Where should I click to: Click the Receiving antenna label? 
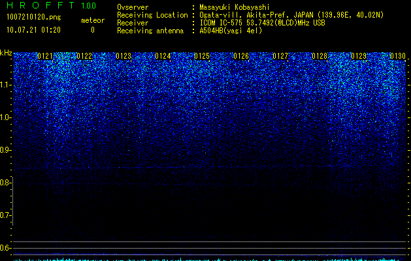pyautogui.click(x=150, y=31)
